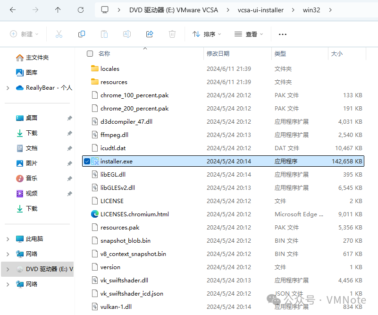378x315 pixels.
Task: Go back with the left arrow button
Action: pos(13,10)
